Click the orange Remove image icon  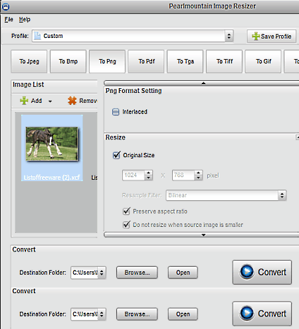pyautogui.click(x=72, y=101)
